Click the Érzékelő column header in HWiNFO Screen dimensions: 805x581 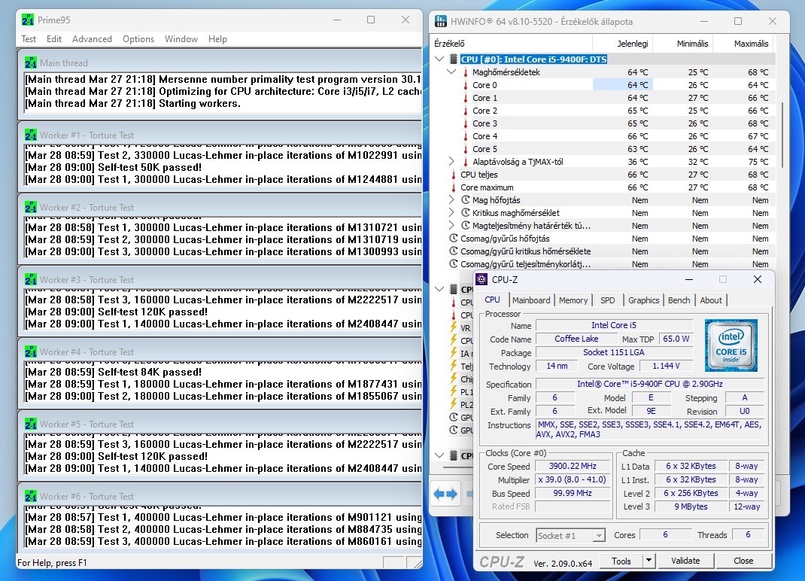[511, 44]
